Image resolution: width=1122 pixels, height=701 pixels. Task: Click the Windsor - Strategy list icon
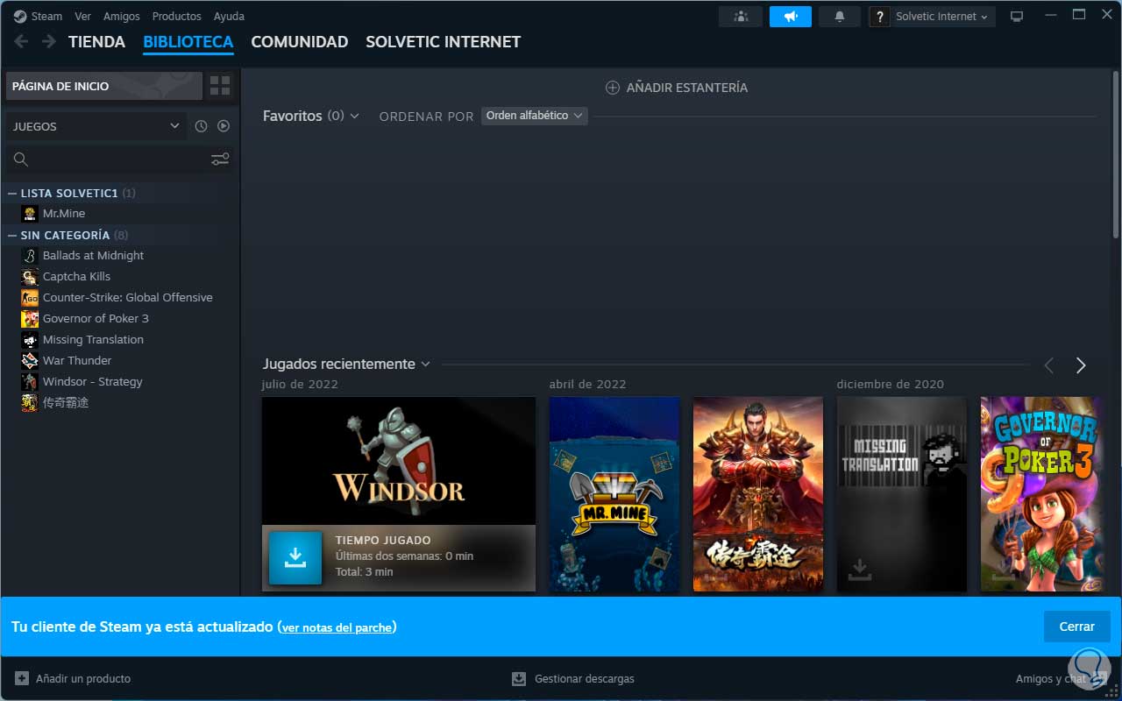pos(30,382)
